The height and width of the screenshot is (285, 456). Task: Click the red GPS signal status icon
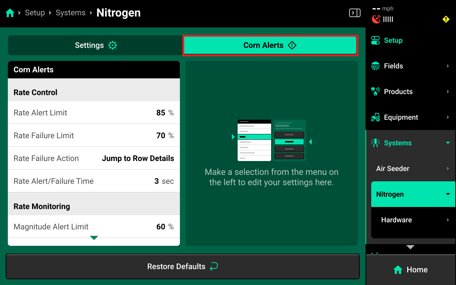[x=376, y=19]
